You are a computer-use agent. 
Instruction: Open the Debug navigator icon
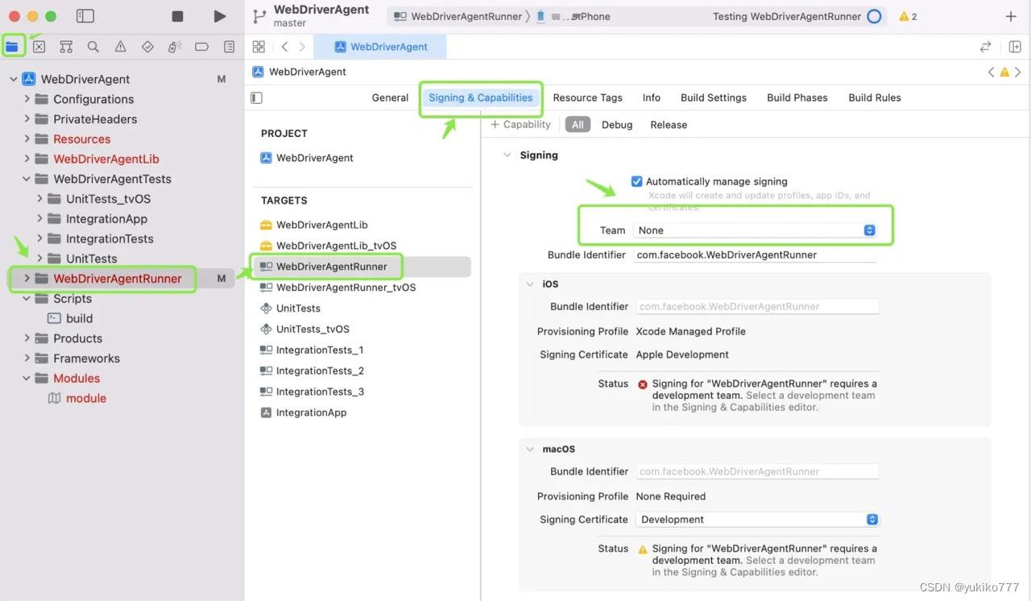(x=175, y=47)
